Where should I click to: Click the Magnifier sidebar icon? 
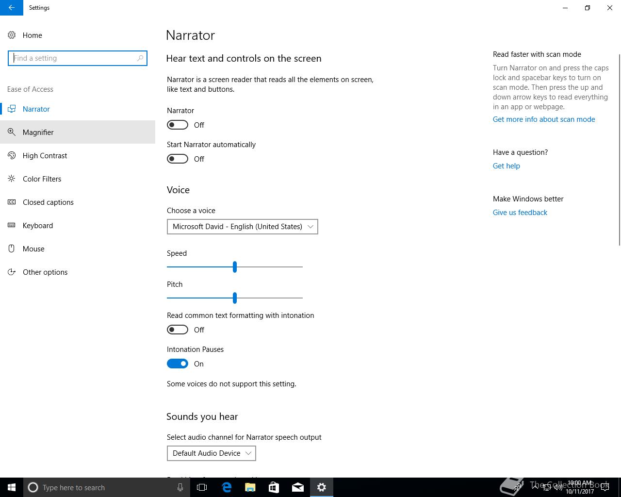(x=12, y=132)
